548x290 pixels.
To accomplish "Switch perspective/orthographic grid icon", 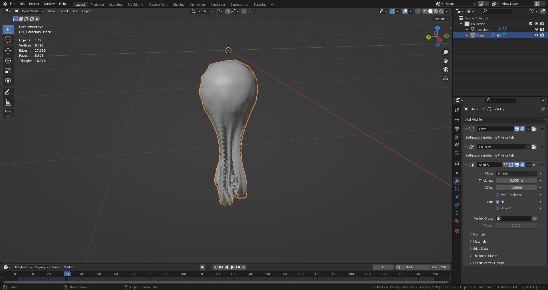I will tap(445, 78).
